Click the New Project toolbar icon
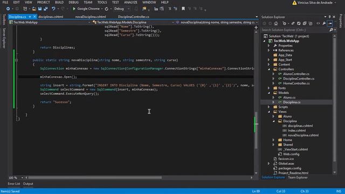 click(x=25, y=9)
